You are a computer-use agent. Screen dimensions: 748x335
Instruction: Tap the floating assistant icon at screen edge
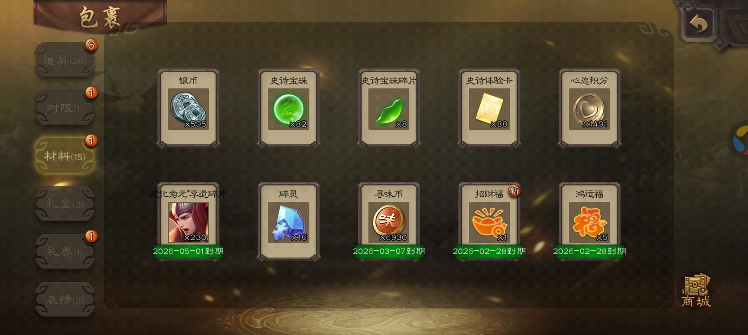[x=739, y=139]
